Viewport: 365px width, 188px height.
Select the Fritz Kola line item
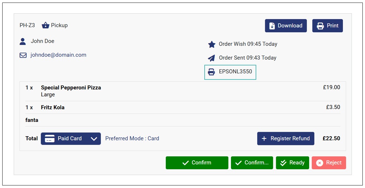[x=53, y=107]
